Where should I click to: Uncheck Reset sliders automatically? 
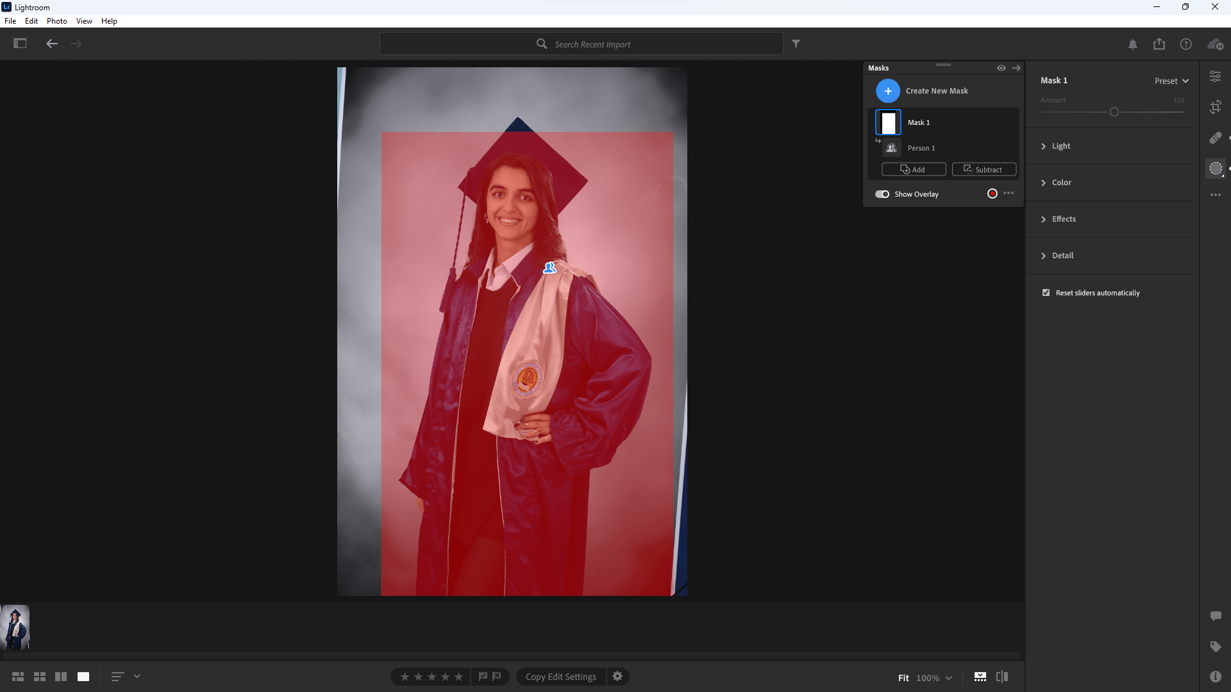click(1046, 292)
